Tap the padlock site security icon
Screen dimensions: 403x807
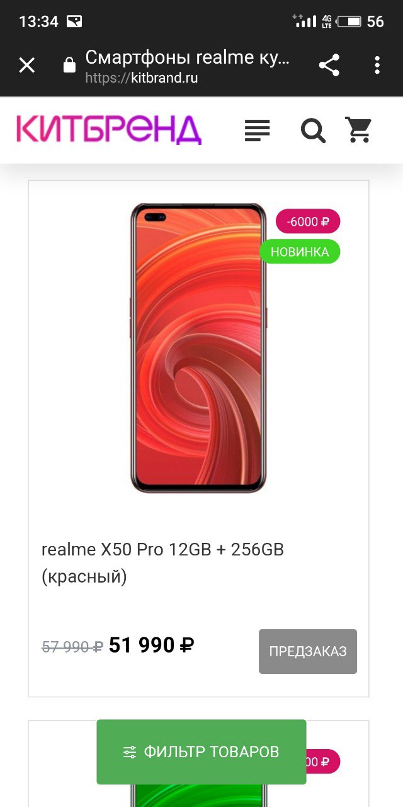click(x=70, y=65)
